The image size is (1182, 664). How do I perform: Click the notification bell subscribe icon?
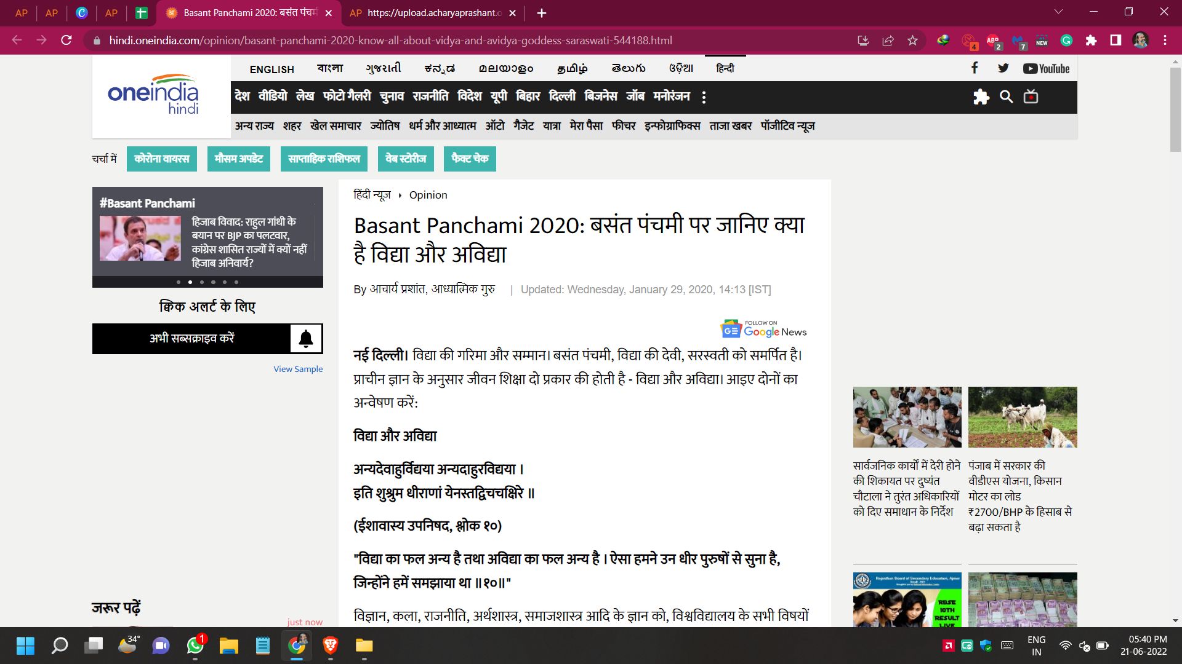point(306,339)
